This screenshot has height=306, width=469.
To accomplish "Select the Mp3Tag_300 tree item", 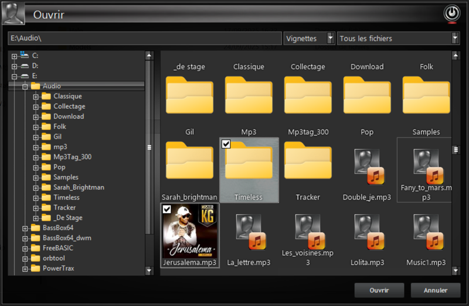I will point(72,157).
